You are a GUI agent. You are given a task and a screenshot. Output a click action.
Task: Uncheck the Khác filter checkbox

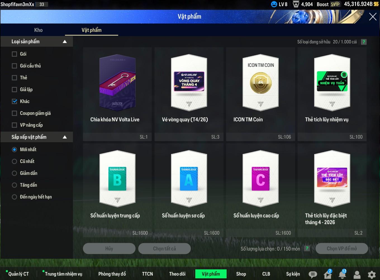[x=15, y=101]
